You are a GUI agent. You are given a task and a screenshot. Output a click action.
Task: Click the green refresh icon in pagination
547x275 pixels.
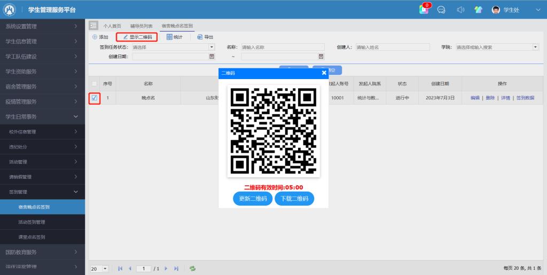[192, 268]
